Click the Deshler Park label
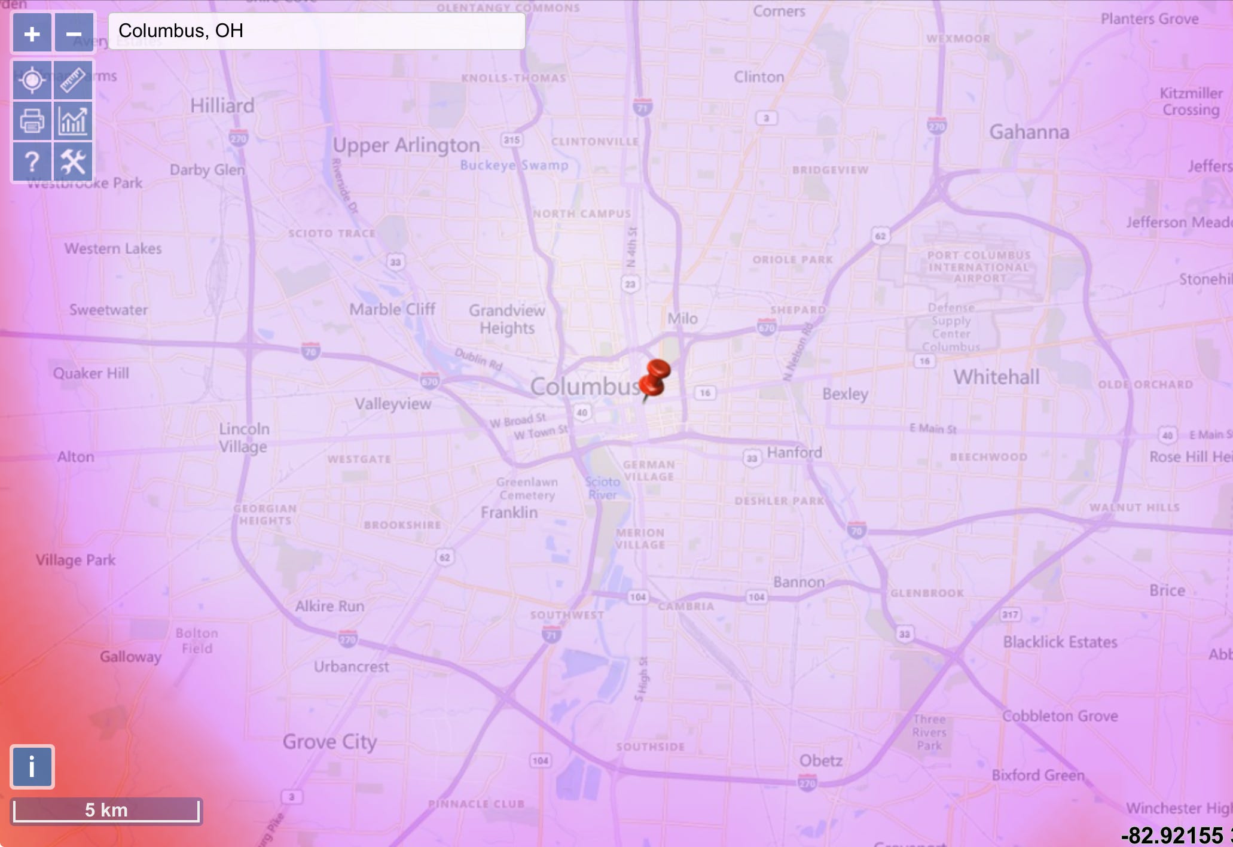 [779, 501]
